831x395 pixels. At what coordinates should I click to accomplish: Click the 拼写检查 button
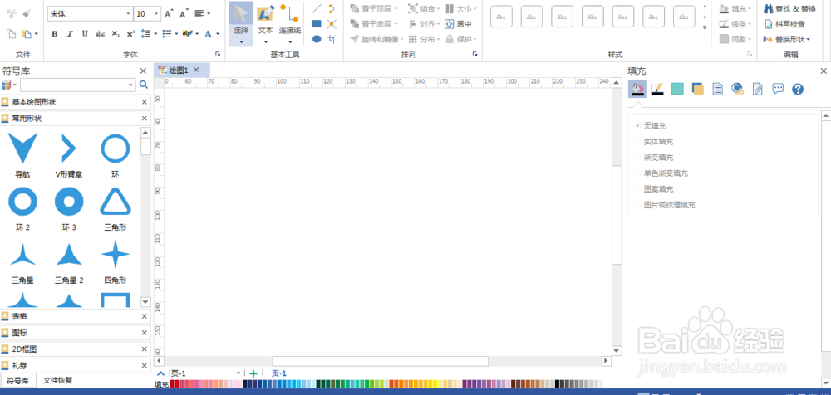[784, 24]
